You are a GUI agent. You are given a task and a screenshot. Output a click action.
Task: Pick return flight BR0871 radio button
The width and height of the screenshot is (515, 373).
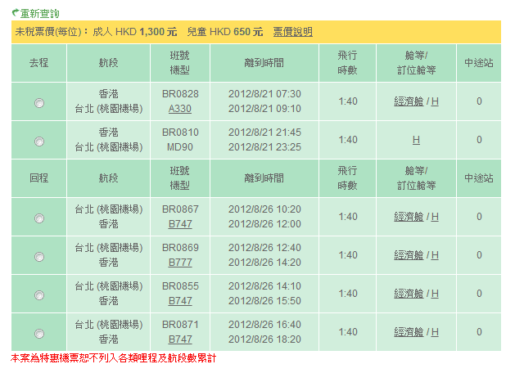[39, 334]
